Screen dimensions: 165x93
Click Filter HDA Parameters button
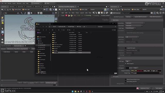tap(155, 17)
